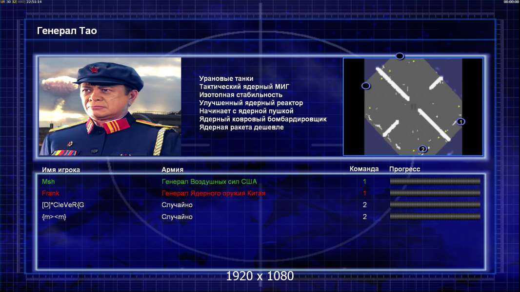This screenshot has width=520, height=292.
Task: Click the empty start marker at map top
Action: pos(400,56)
